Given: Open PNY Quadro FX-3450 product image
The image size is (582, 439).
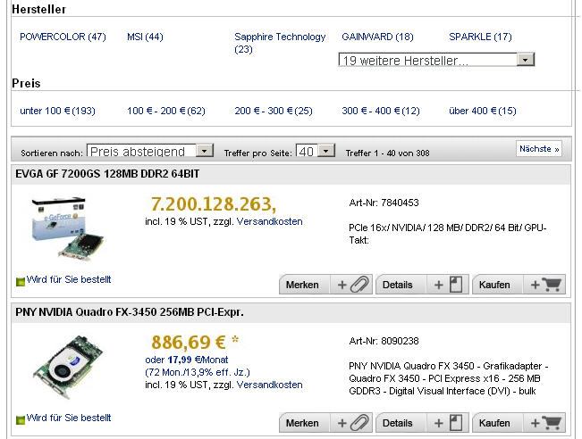Looking at the screenshot, I should pyautogui.click(x=68, y=367).
